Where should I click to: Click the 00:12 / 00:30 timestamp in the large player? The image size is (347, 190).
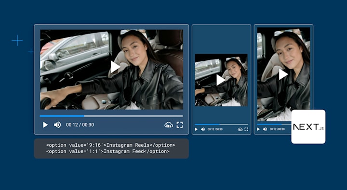80,125
